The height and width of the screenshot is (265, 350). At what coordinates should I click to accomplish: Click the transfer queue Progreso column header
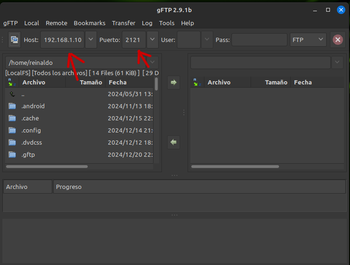click(199, 187)
